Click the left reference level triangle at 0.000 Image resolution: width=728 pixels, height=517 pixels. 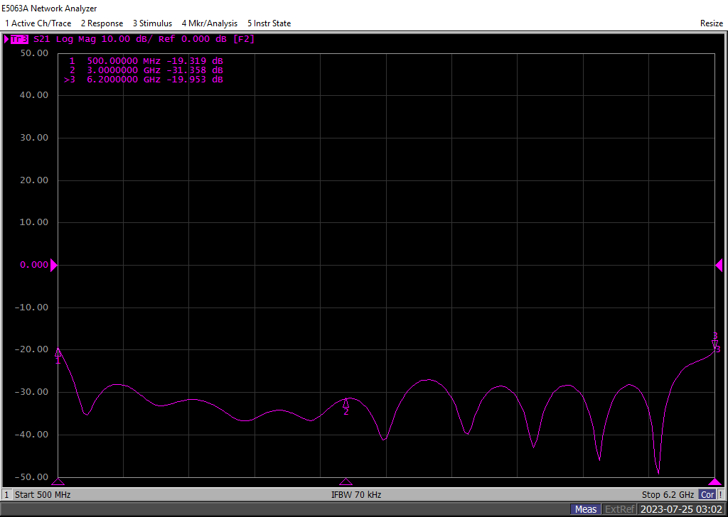[53, 265]
